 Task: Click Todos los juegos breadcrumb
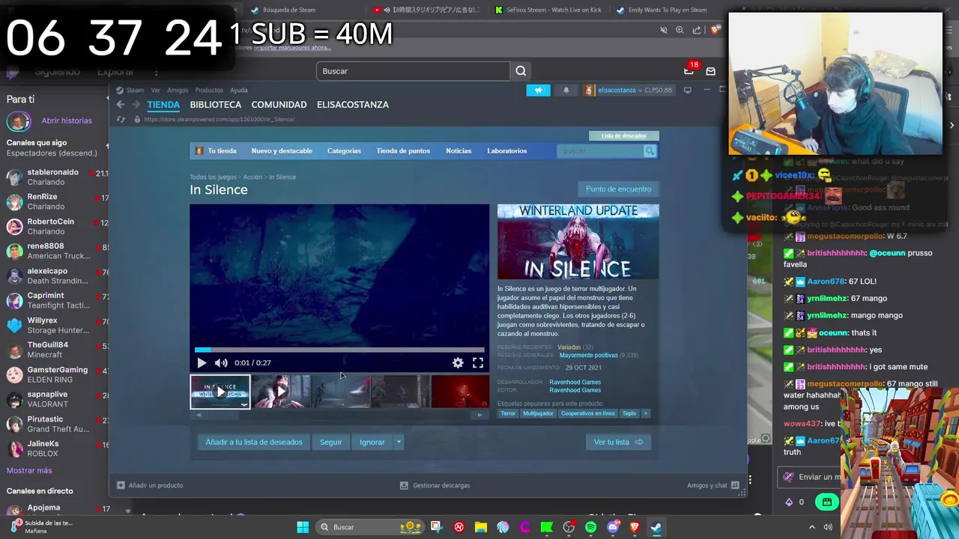click(213, 177)
